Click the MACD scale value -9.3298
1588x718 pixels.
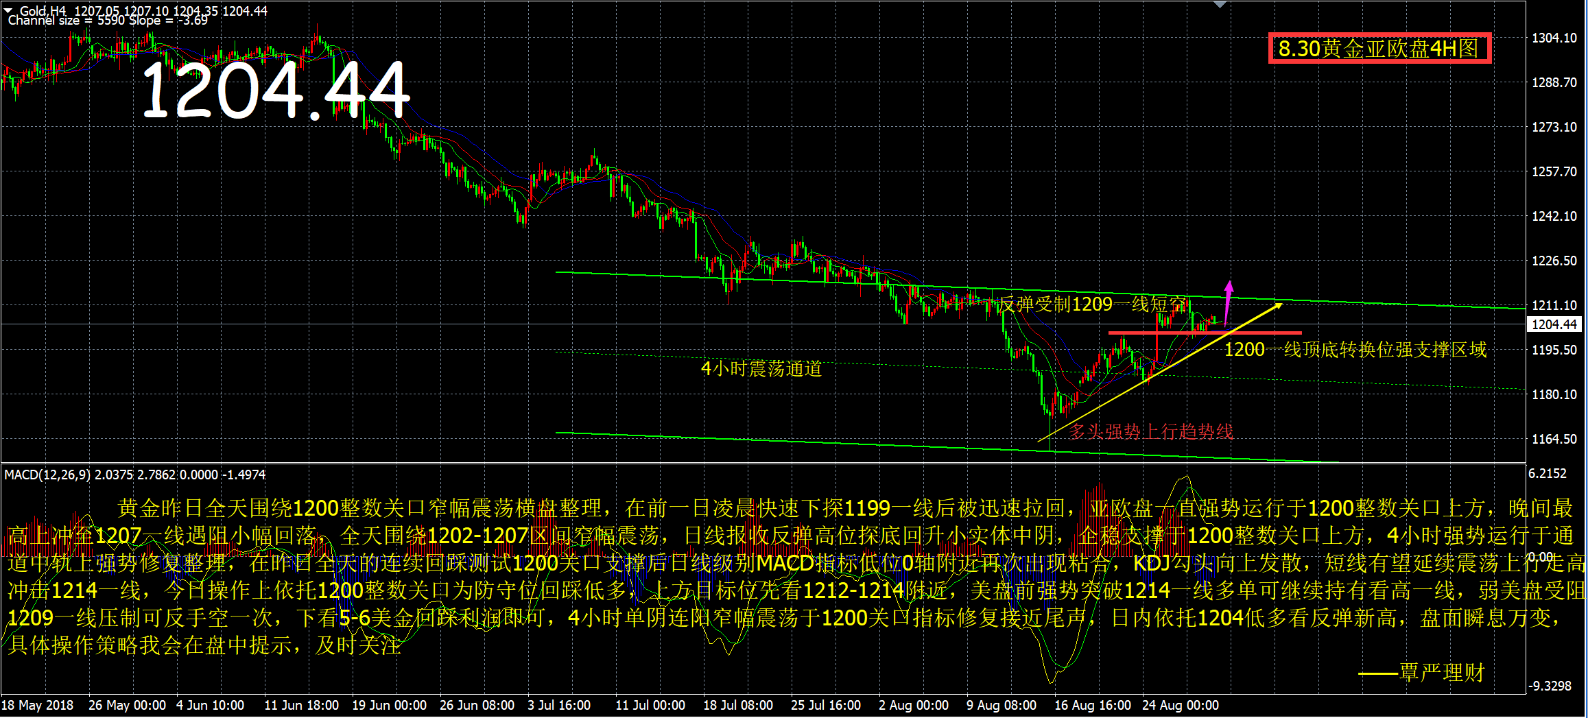point(1550,686)
